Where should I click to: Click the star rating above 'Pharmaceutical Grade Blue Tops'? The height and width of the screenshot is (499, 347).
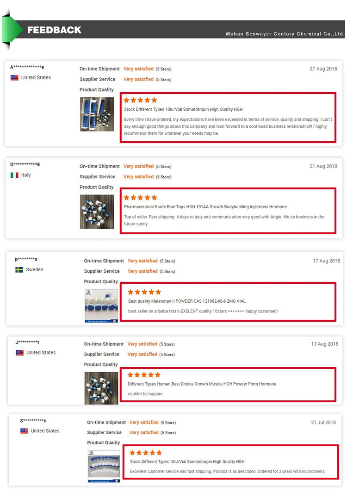pyautogui.click(x=141, y=198)
